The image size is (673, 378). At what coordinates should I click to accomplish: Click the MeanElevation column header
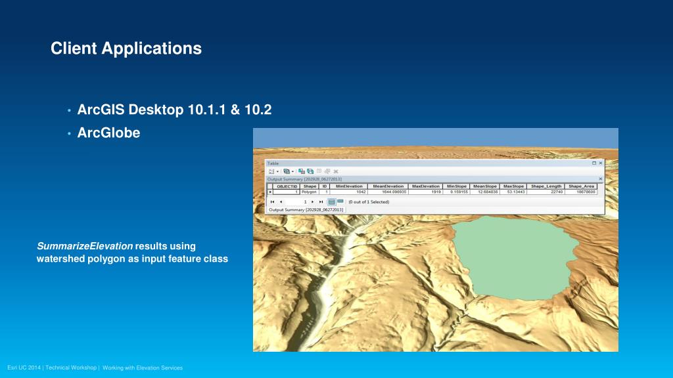tap(388, 186)
